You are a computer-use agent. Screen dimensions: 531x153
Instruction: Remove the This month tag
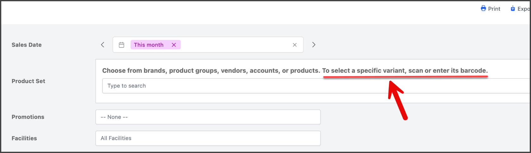[x=174, y=45]
